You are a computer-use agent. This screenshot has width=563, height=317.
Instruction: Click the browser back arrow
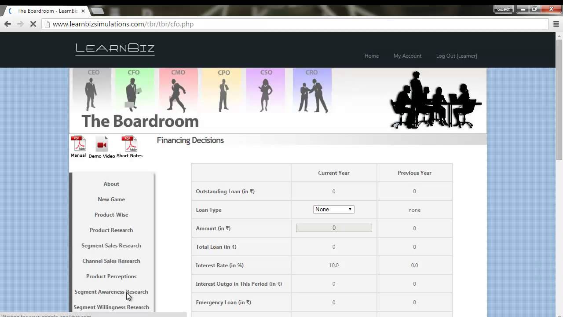click(7, 24)
